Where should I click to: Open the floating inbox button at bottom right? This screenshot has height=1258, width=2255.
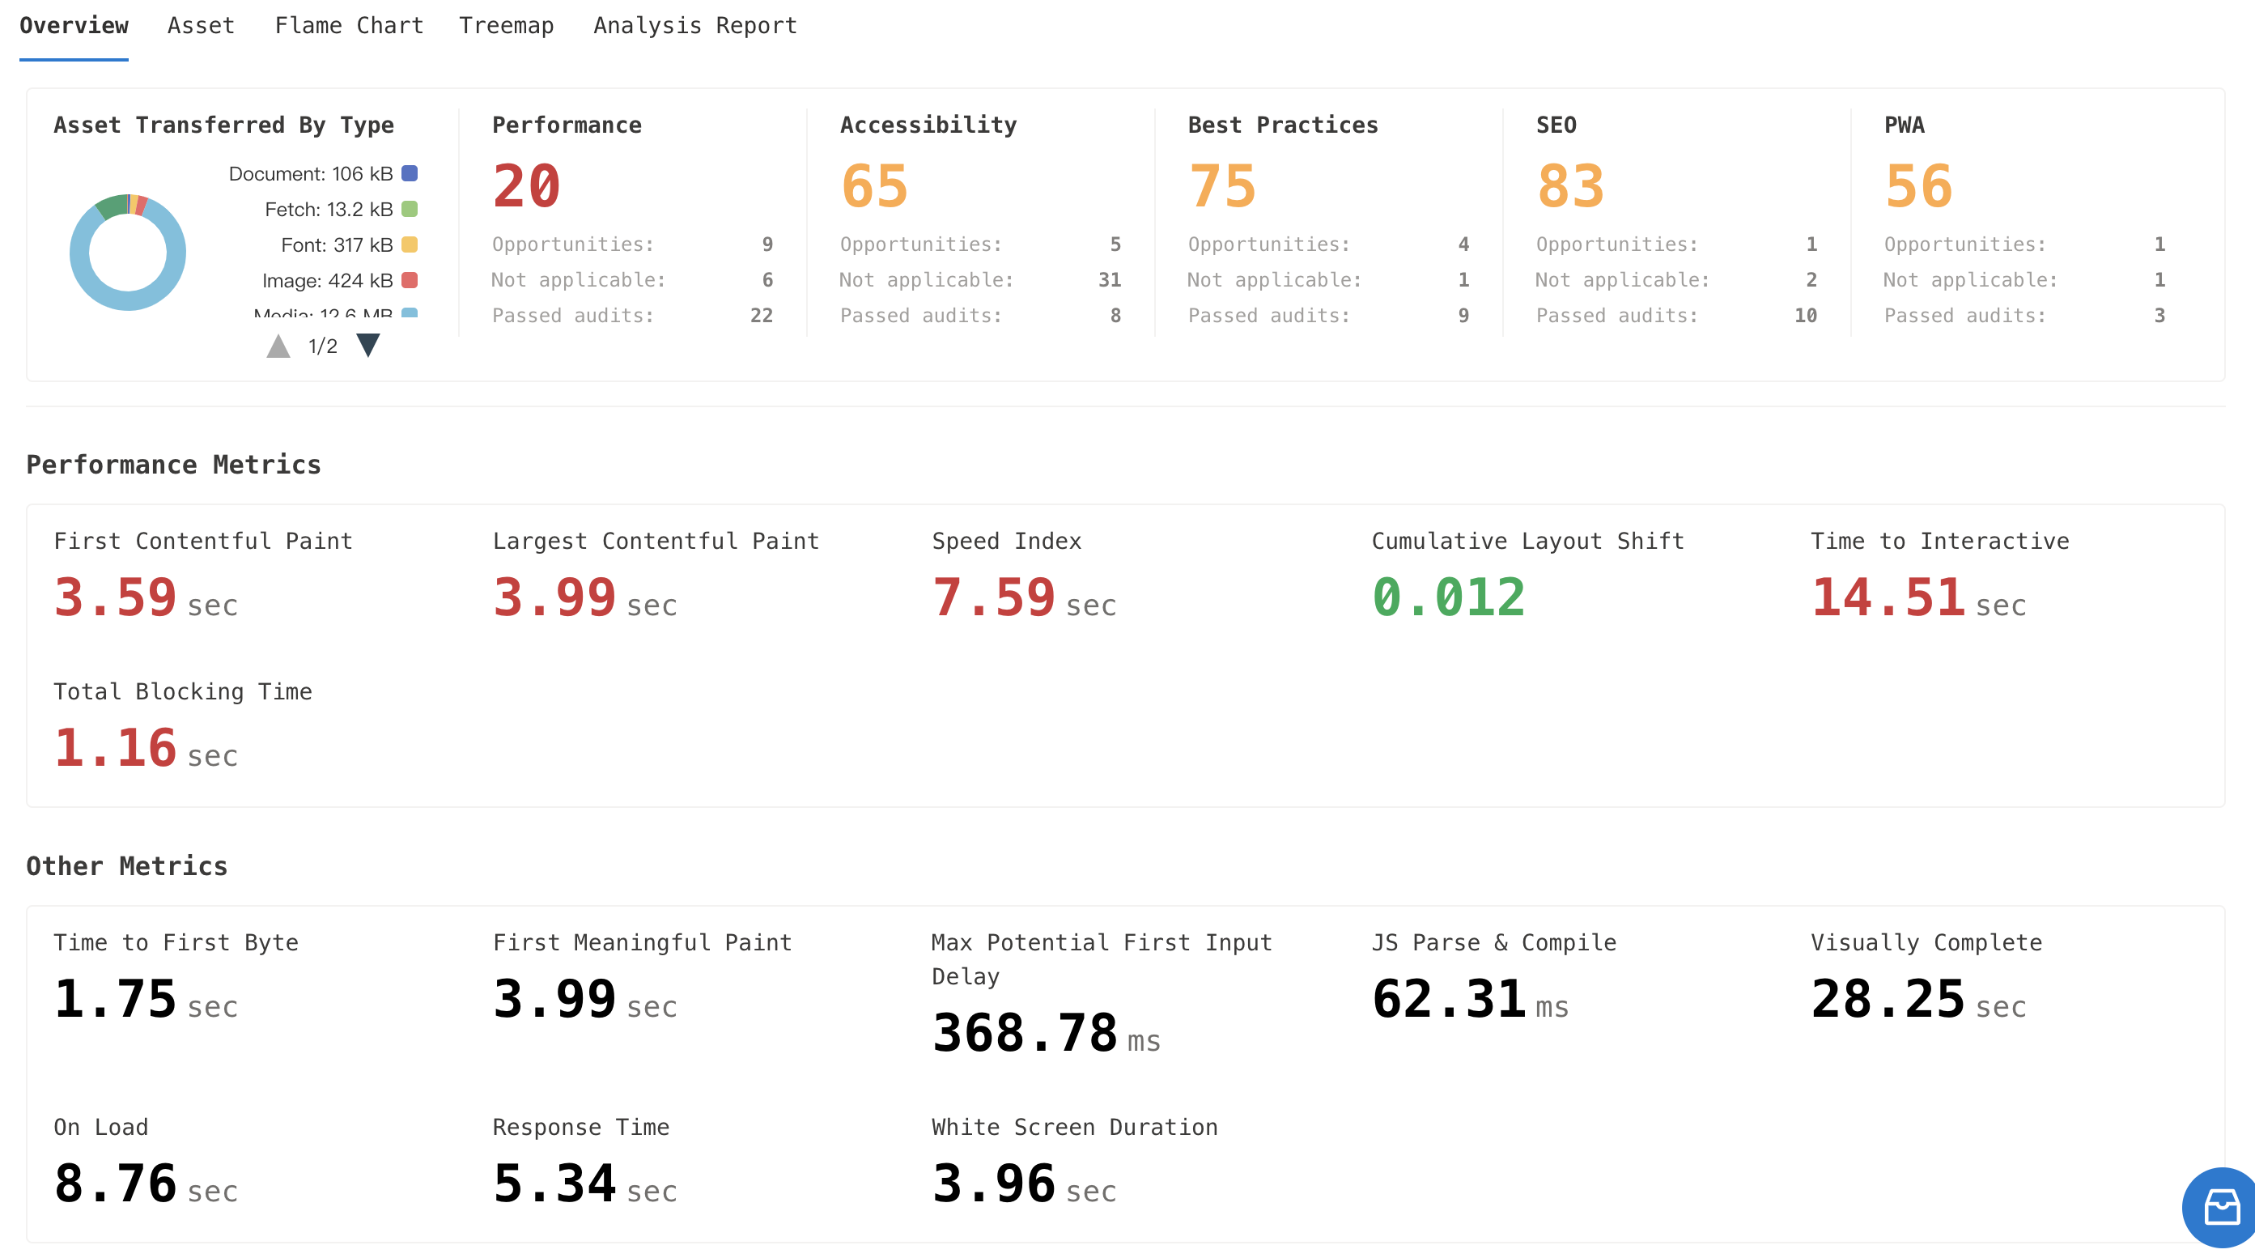(x=2219, y=1207)
